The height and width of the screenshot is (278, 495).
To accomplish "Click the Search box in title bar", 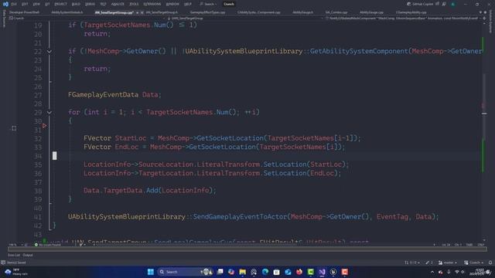I will pyautogui.click(x=208, y=4).
